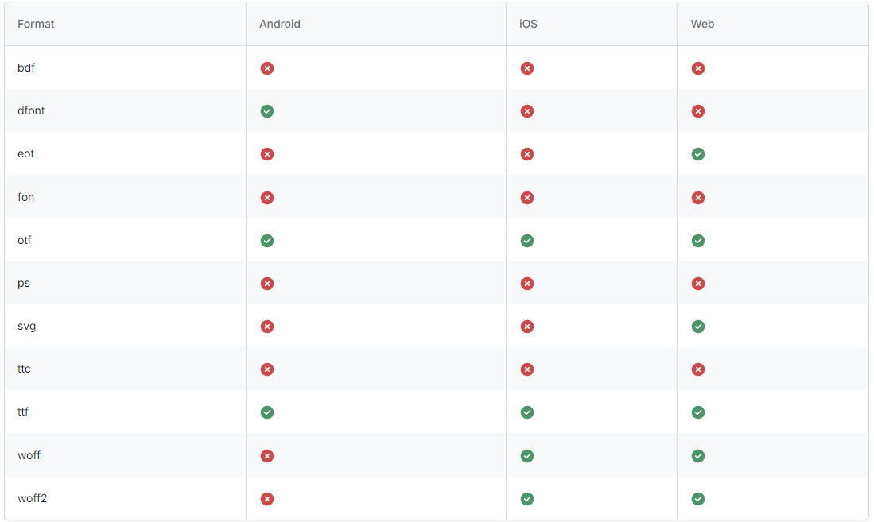Select the Android column header
Screen dimensions: 874x522
(x=280, y=24)
